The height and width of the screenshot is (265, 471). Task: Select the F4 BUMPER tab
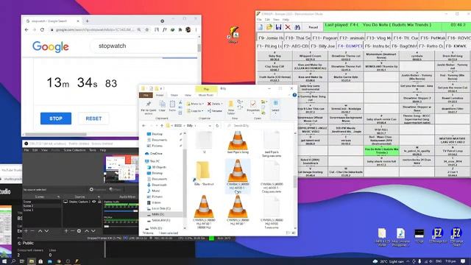click(x=350, y=46)
